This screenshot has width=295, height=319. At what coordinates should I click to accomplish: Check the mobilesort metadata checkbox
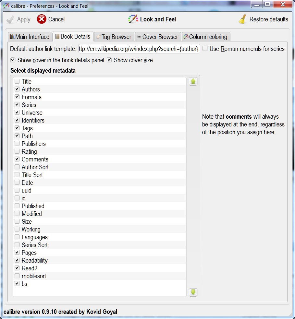[17, 276]
